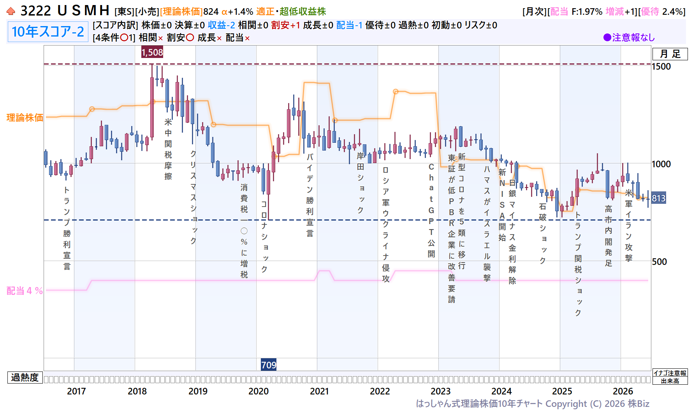Image resolution: width=693 pixels, height=410 pixels.
Task: Click the 決算±0 score item
Action: (x=190, y=25)
